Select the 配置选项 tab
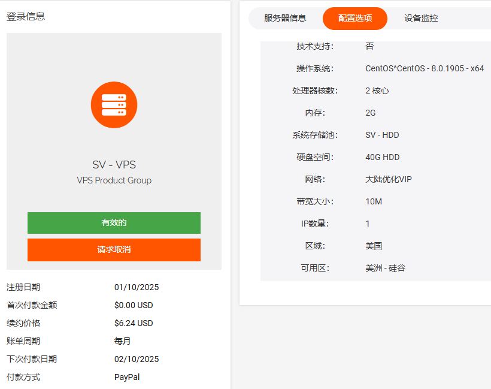The width and height of the screenshot is (491, 389). tap(355, 19)
